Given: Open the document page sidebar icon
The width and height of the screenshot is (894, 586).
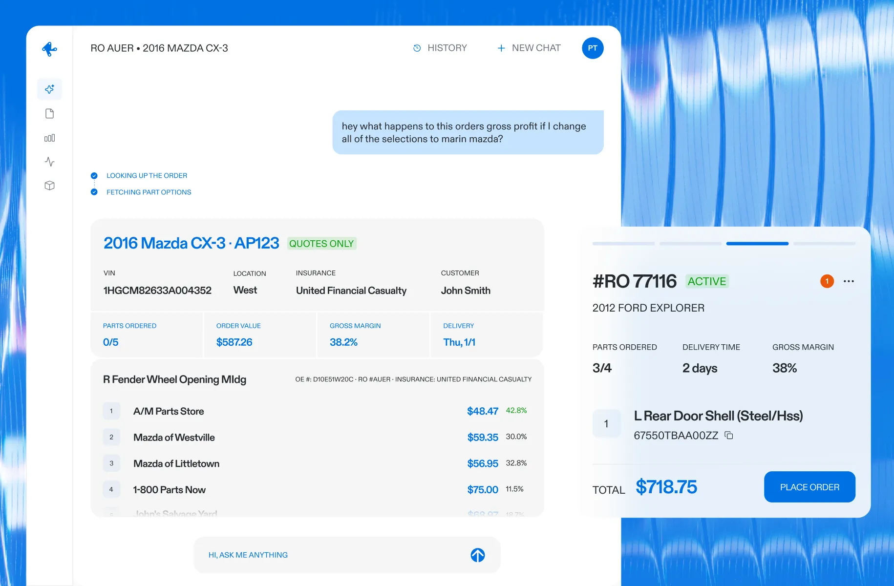Looking at the screenshot, I should click(49, 114).
